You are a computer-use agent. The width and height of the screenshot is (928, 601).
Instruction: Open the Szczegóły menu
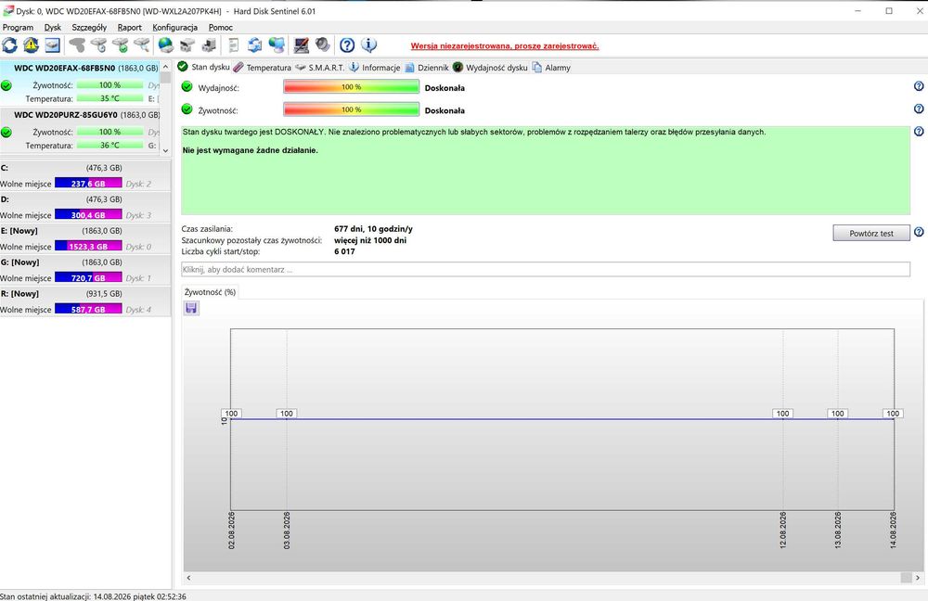coord(89,27)
